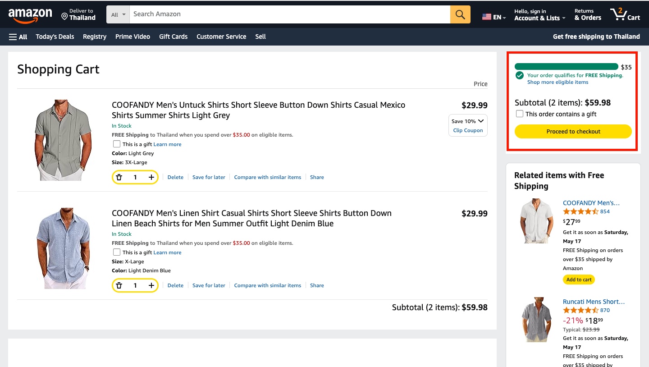Open Customer Service
The width and height of the screenshot is (649, 367).
[221, 37]
